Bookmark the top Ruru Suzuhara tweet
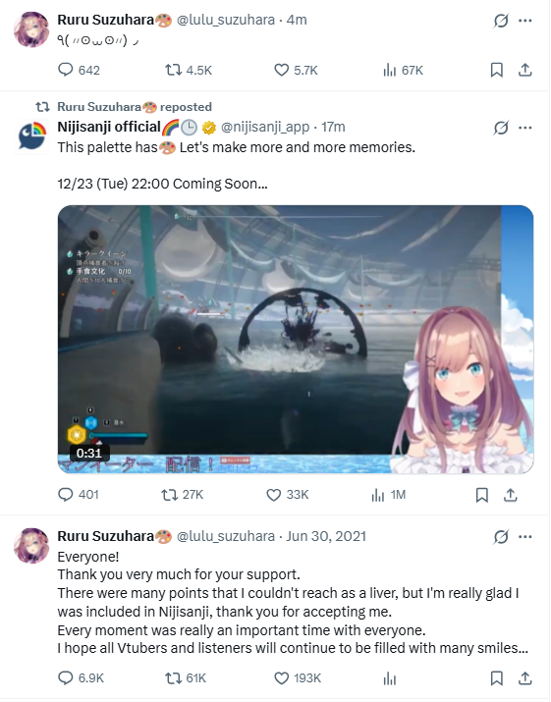The width and height of the screenshot is (551, 702). [496, 70]
